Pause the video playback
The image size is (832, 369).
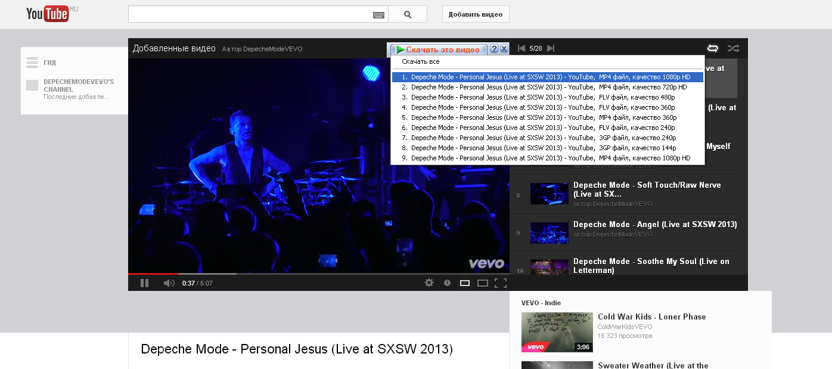coord(144,283)
